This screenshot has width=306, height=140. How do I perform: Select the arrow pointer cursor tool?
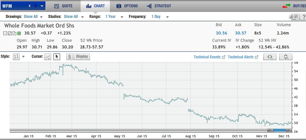point(56,57)
